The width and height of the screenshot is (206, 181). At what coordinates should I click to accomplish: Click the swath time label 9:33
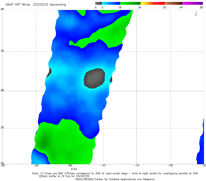pos(74,169)
